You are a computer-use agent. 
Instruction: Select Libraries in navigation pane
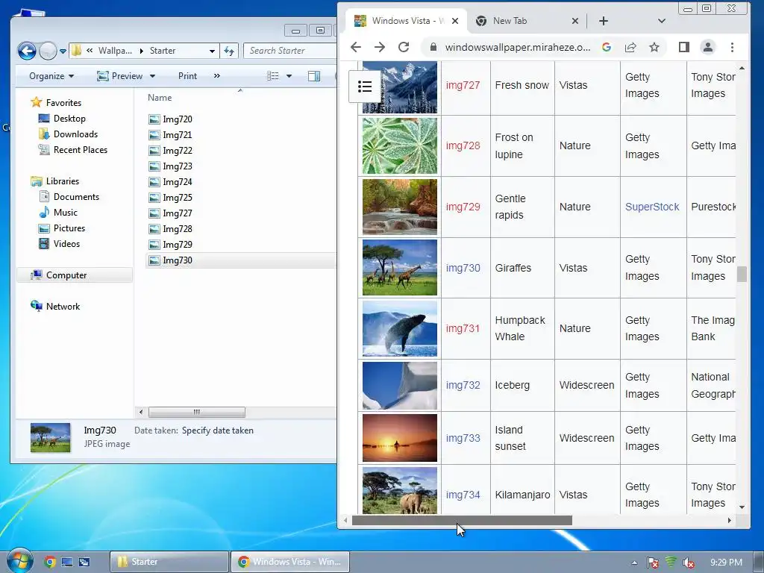[63, 181]
